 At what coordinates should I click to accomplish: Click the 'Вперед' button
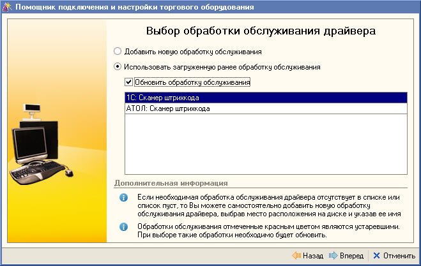[x=346, y=256]
